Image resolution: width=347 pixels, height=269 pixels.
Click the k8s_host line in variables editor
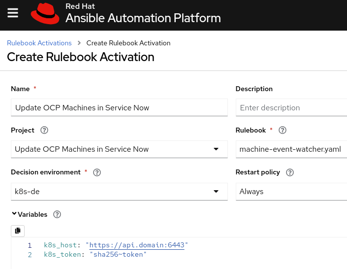tap(116, 245)
